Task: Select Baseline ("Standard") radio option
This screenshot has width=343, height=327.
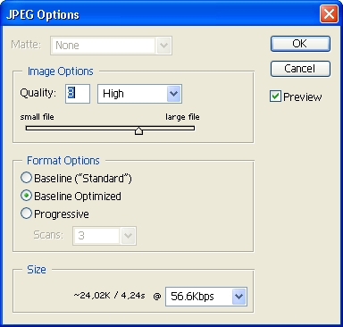Action: click(x=76, y=178)
